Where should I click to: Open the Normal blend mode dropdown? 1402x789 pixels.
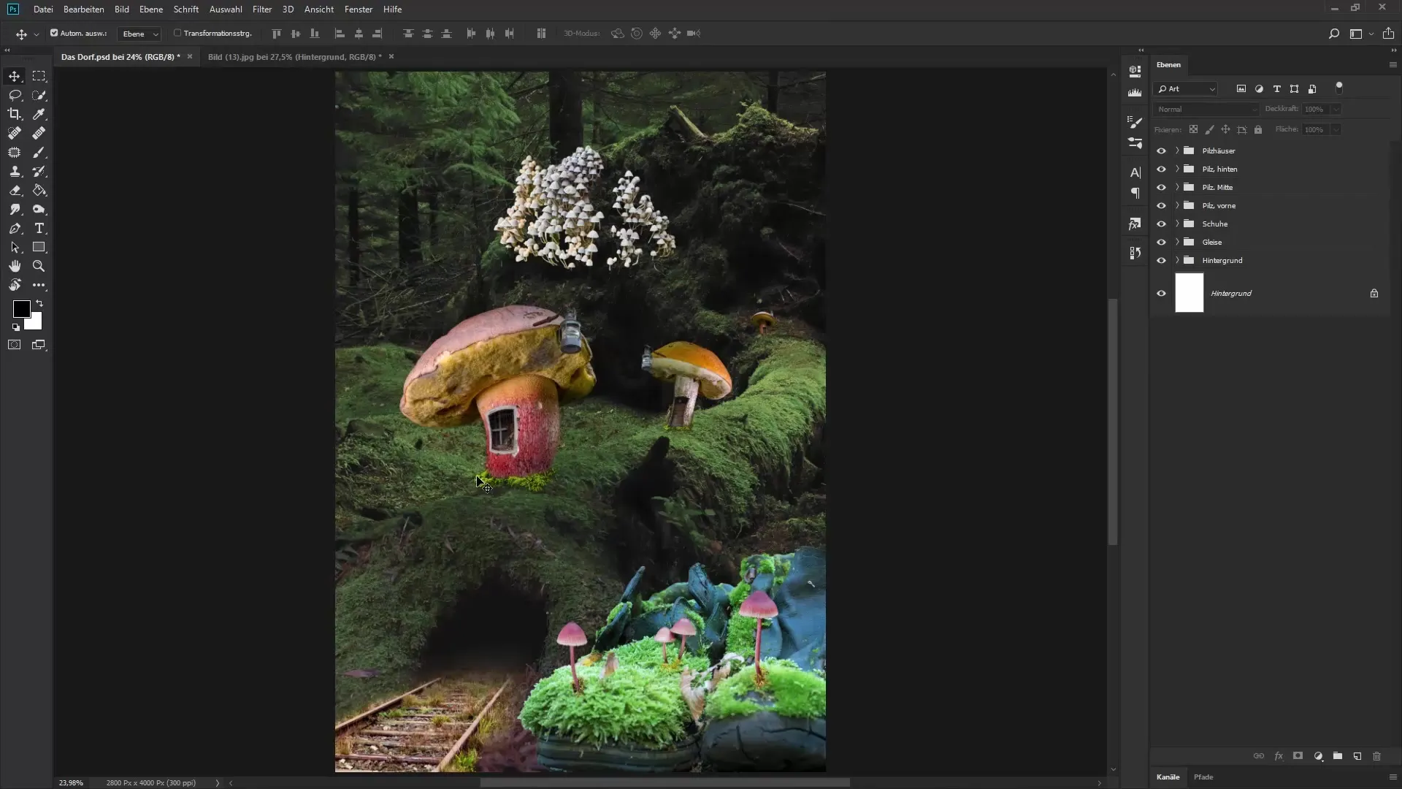click(1206, 109)
